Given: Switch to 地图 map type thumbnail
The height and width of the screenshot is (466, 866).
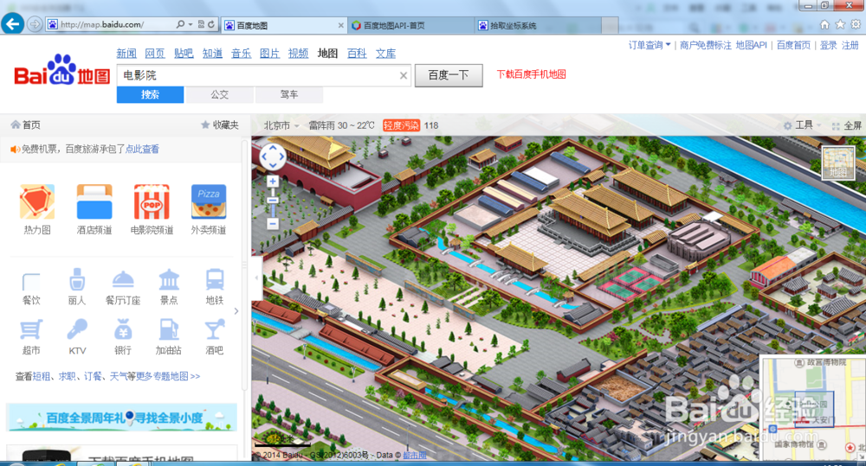Looking at the screenshot, I should (837, 163).
